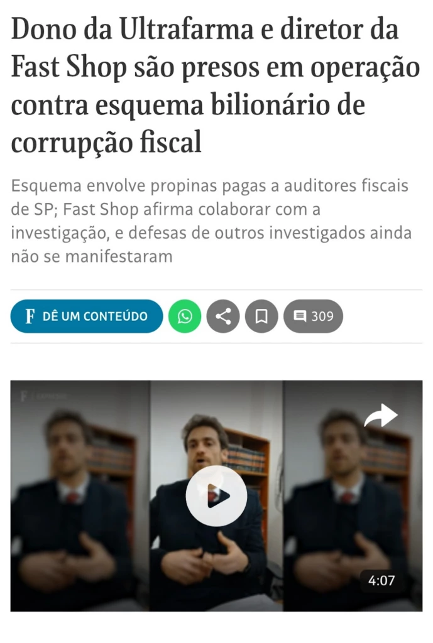Click the F logo inside the blue button
The height and width of the screenshot is (643, 433).
30,316
